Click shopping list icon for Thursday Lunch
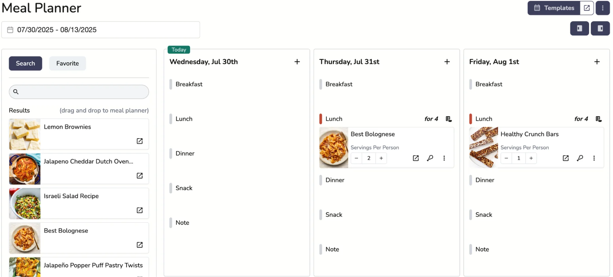Viewport: 613px width, 277px height. pos(448,119)
